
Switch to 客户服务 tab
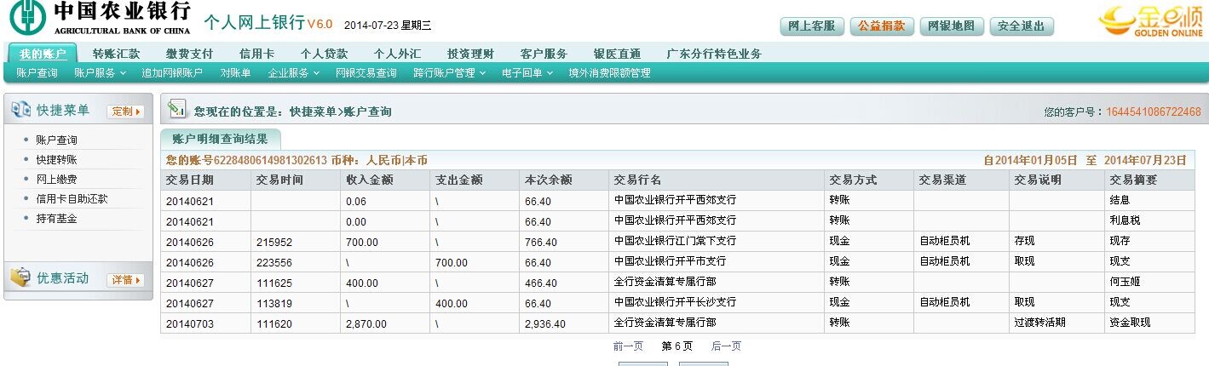coord(544,54)
